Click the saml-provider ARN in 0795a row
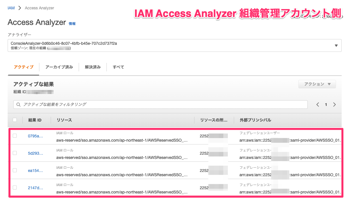The width and height of the screenshot is (351, 198). (290, 140)
